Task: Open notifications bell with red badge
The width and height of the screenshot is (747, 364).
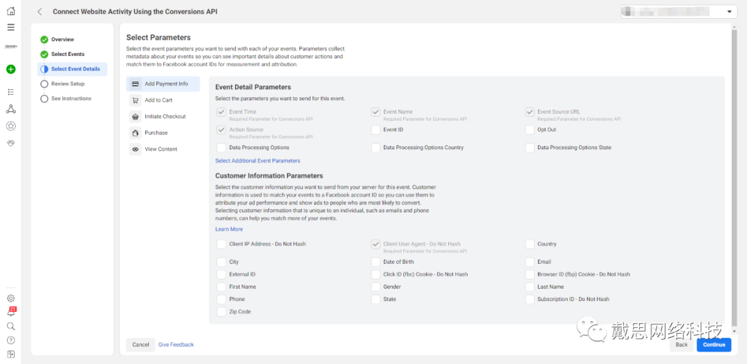Action: 10,312
